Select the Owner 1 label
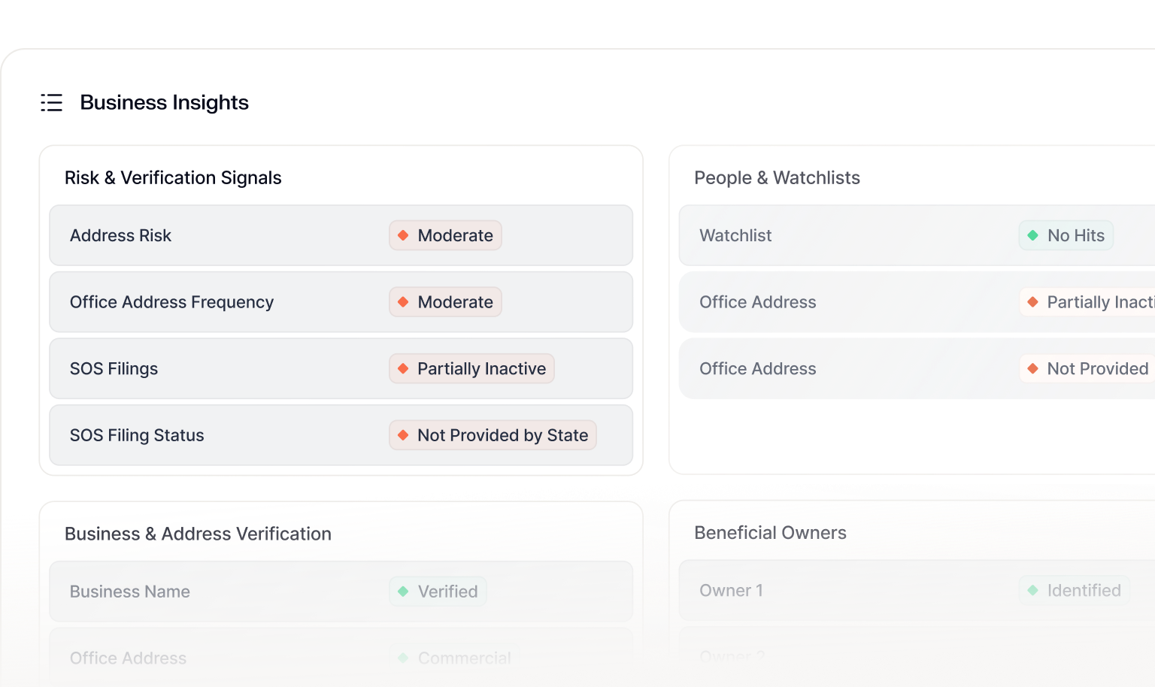Screen dimensions: 1155x687 coord(731,591)
